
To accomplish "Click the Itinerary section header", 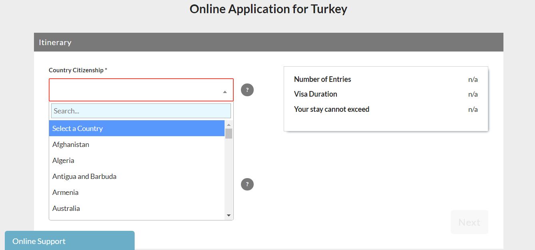I will click(x=268, y=42).
